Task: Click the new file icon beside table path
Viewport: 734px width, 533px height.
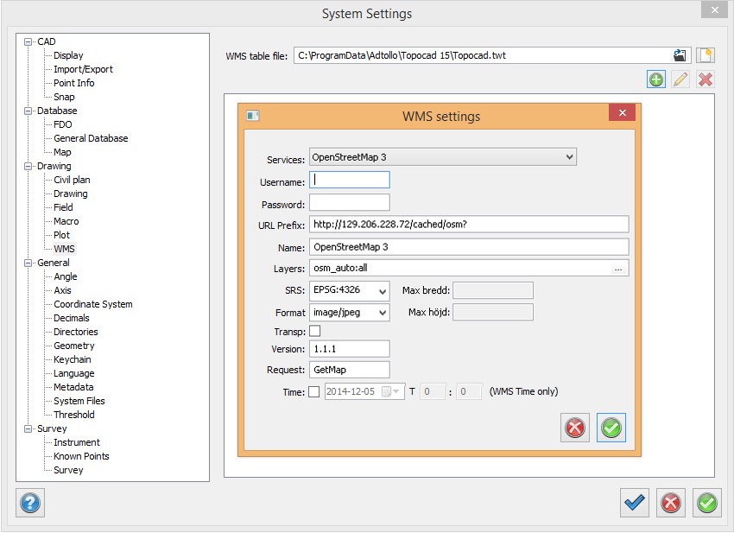Action: 706,55
